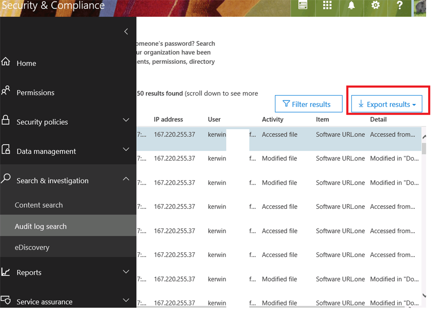Open the calendar icon in the header
This screenshot has height=314, width=442.
303,5
